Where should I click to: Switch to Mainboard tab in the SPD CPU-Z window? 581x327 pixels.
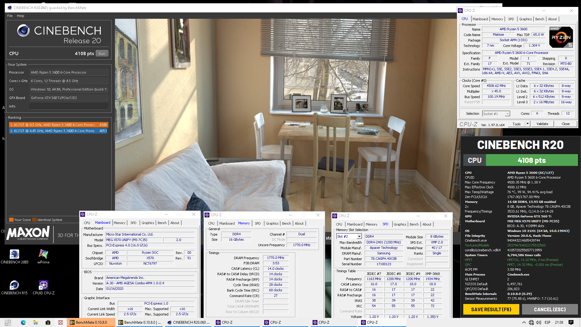tap(355, 224)
